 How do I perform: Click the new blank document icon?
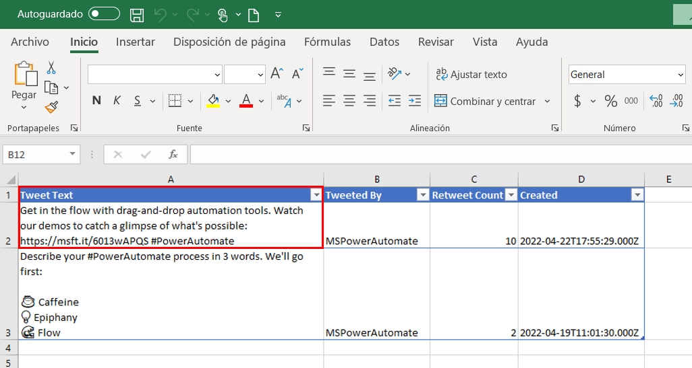[254, 15]
